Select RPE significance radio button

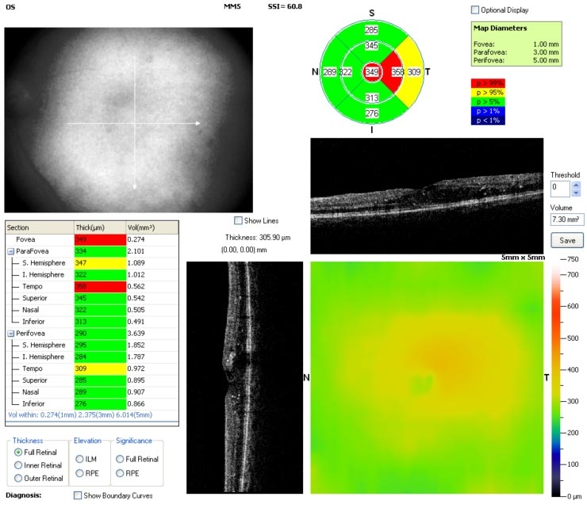(x=121, y=473)
